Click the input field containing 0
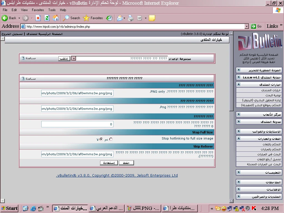This screenshot has width=284, height=213. click(x=77, y=124)
